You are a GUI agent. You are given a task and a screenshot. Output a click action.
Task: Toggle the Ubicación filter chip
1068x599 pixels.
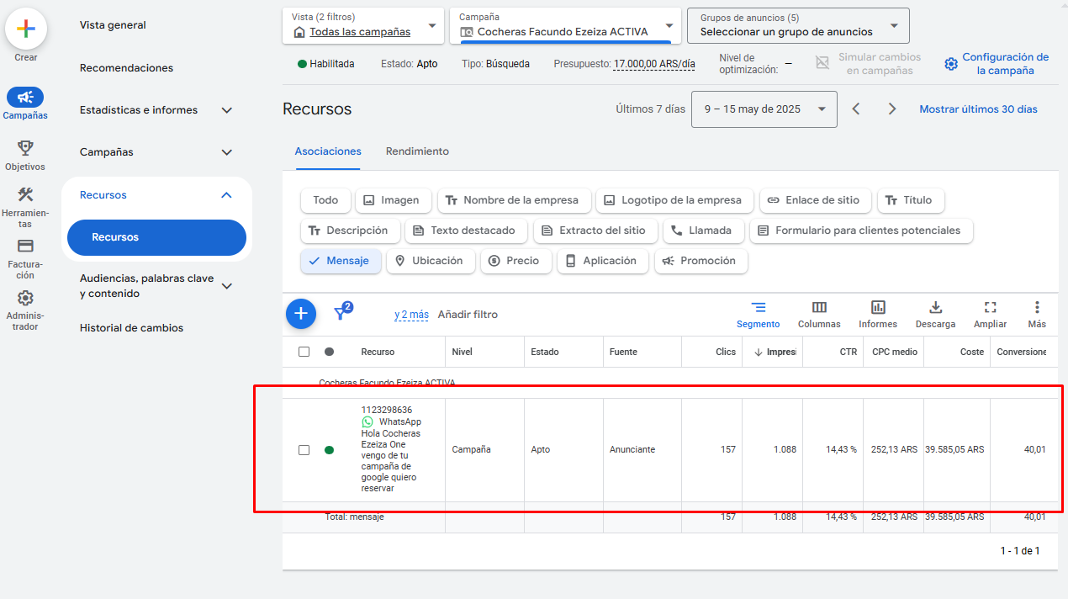pos(431,261)
